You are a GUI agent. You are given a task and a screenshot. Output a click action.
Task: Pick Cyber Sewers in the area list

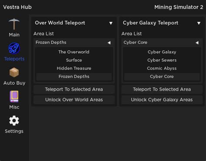162,60
